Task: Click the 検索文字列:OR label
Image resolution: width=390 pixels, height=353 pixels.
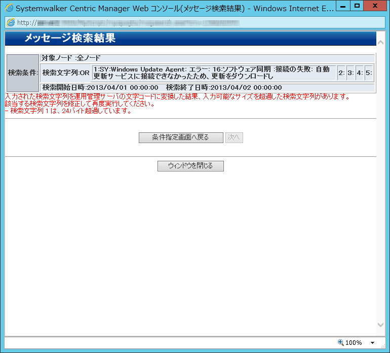Action: click(66, 73)
